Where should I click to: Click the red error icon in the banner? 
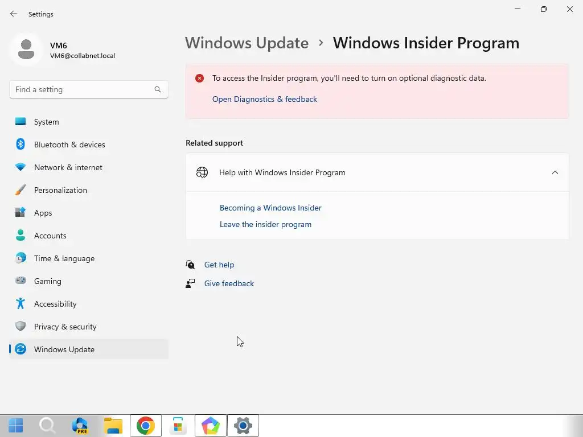(200, 78)
